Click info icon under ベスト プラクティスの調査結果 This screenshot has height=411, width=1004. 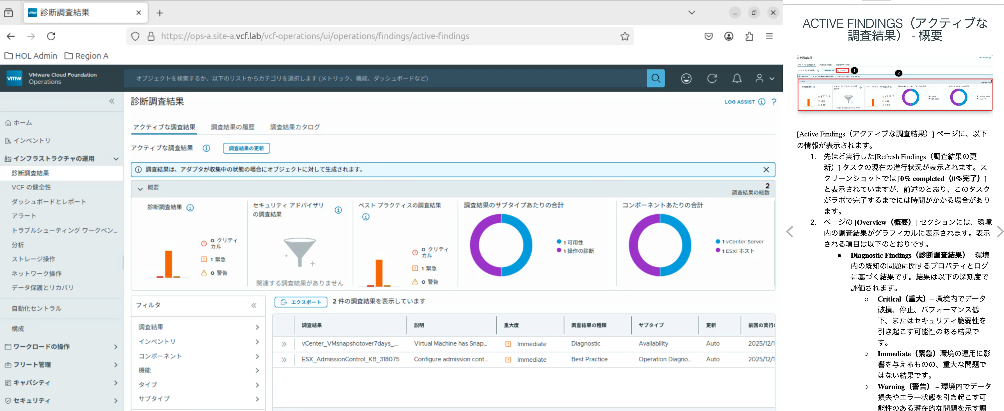pyautogui.click(x=366, y=217)
